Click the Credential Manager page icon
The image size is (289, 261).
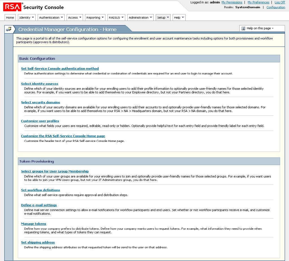(9, 29)
